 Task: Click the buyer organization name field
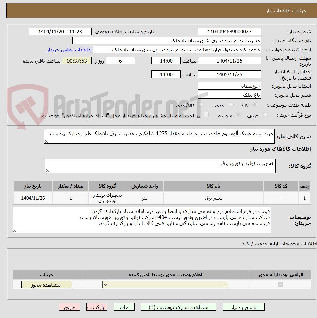pos(167,41)
